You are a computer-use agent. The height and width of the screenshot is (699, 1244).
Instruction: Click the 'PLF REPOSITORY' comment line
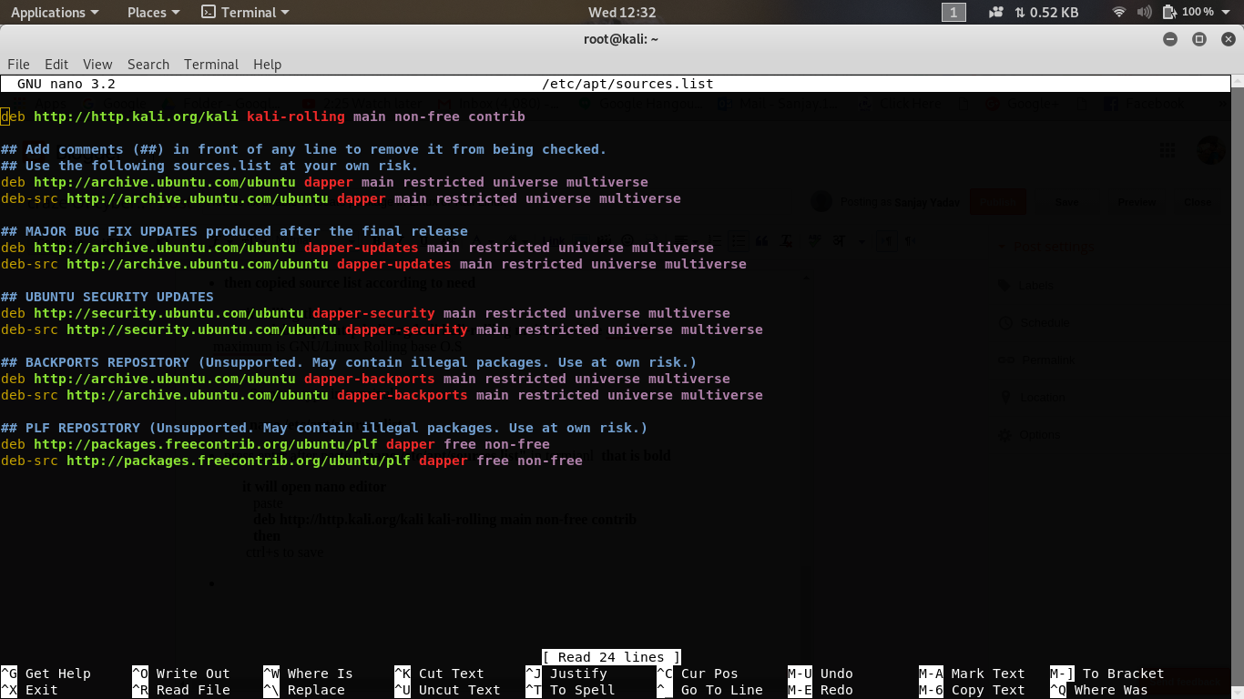[324, 428]
